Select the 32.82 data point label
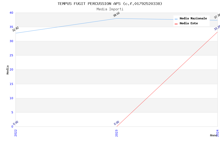Viewport: 220px width, 142px height. (16, 29)
